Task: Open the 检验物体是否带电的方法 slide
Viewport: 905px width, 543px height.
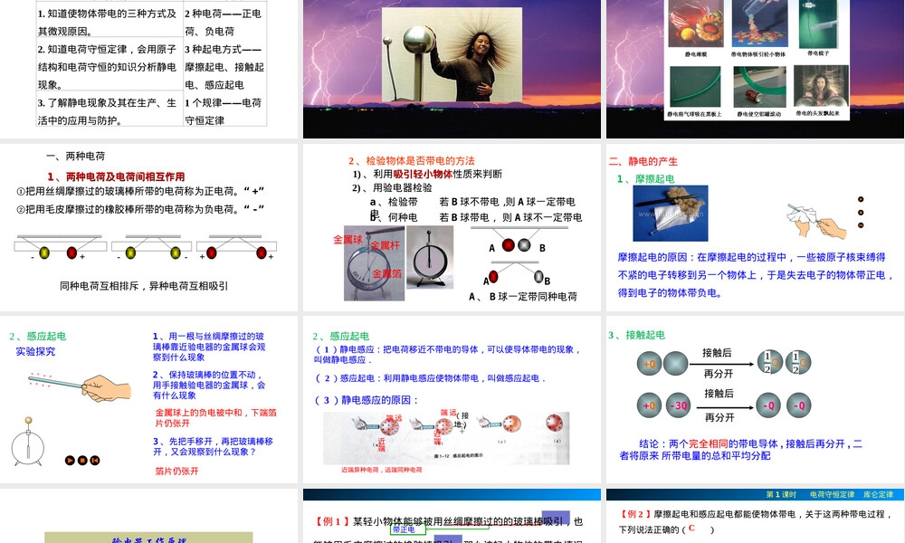Action: point(452,227)
